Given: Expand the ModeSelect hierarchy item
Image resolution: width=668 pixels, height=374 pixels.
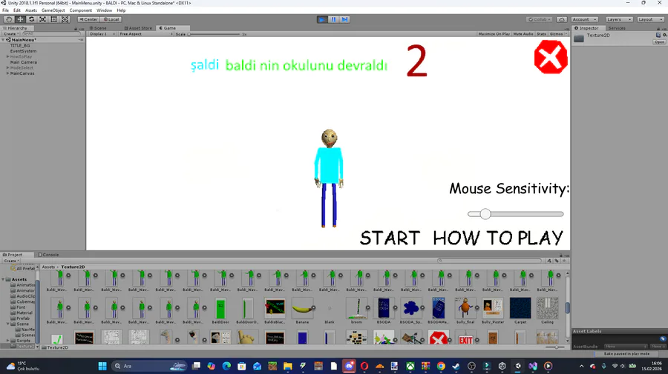Looking at the screenshot, I should (7, 67).
